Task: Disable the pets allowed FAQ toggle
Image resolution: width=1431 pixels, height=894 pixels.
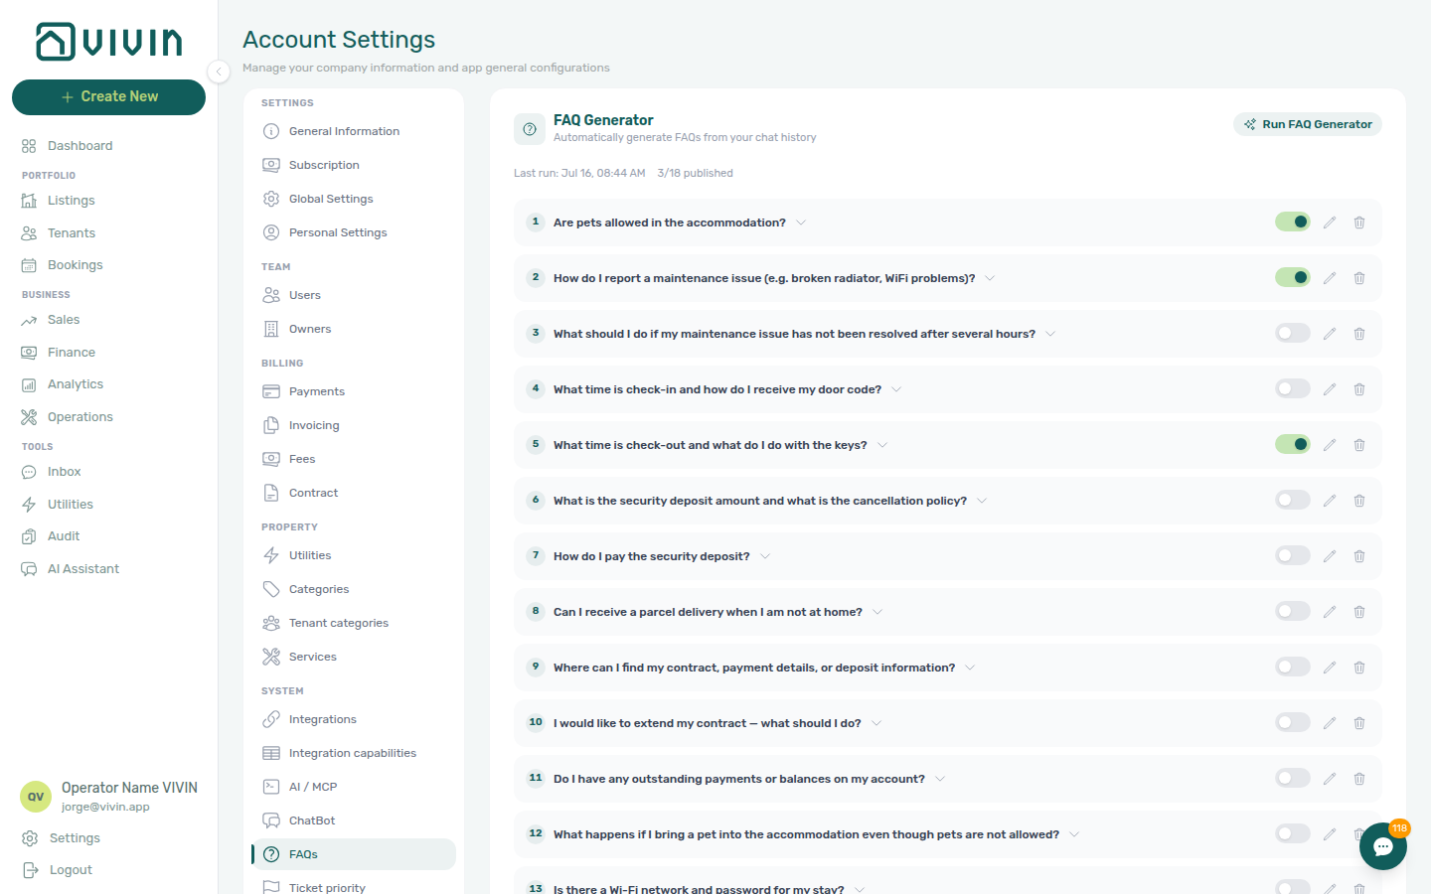Action: [1293, 222]
